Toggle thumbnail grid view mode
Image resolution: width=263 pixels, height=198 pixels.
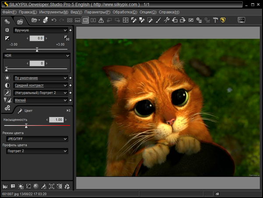coord(70,20)
